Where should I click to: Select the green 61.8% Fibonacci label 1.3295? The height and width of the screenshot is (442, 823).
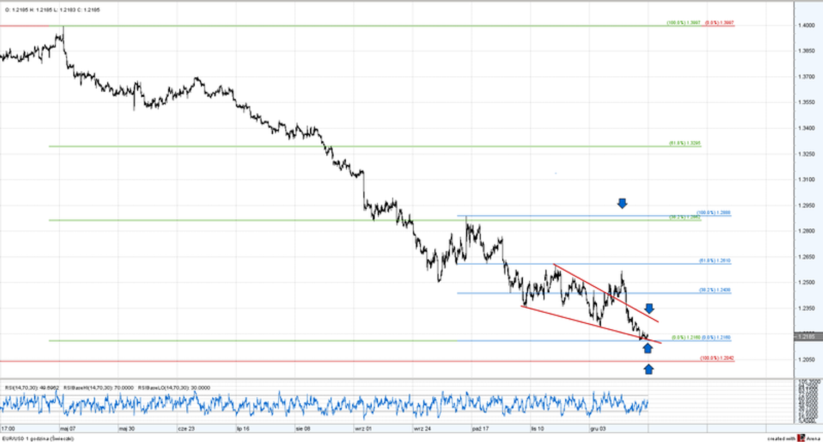point(685,144)
